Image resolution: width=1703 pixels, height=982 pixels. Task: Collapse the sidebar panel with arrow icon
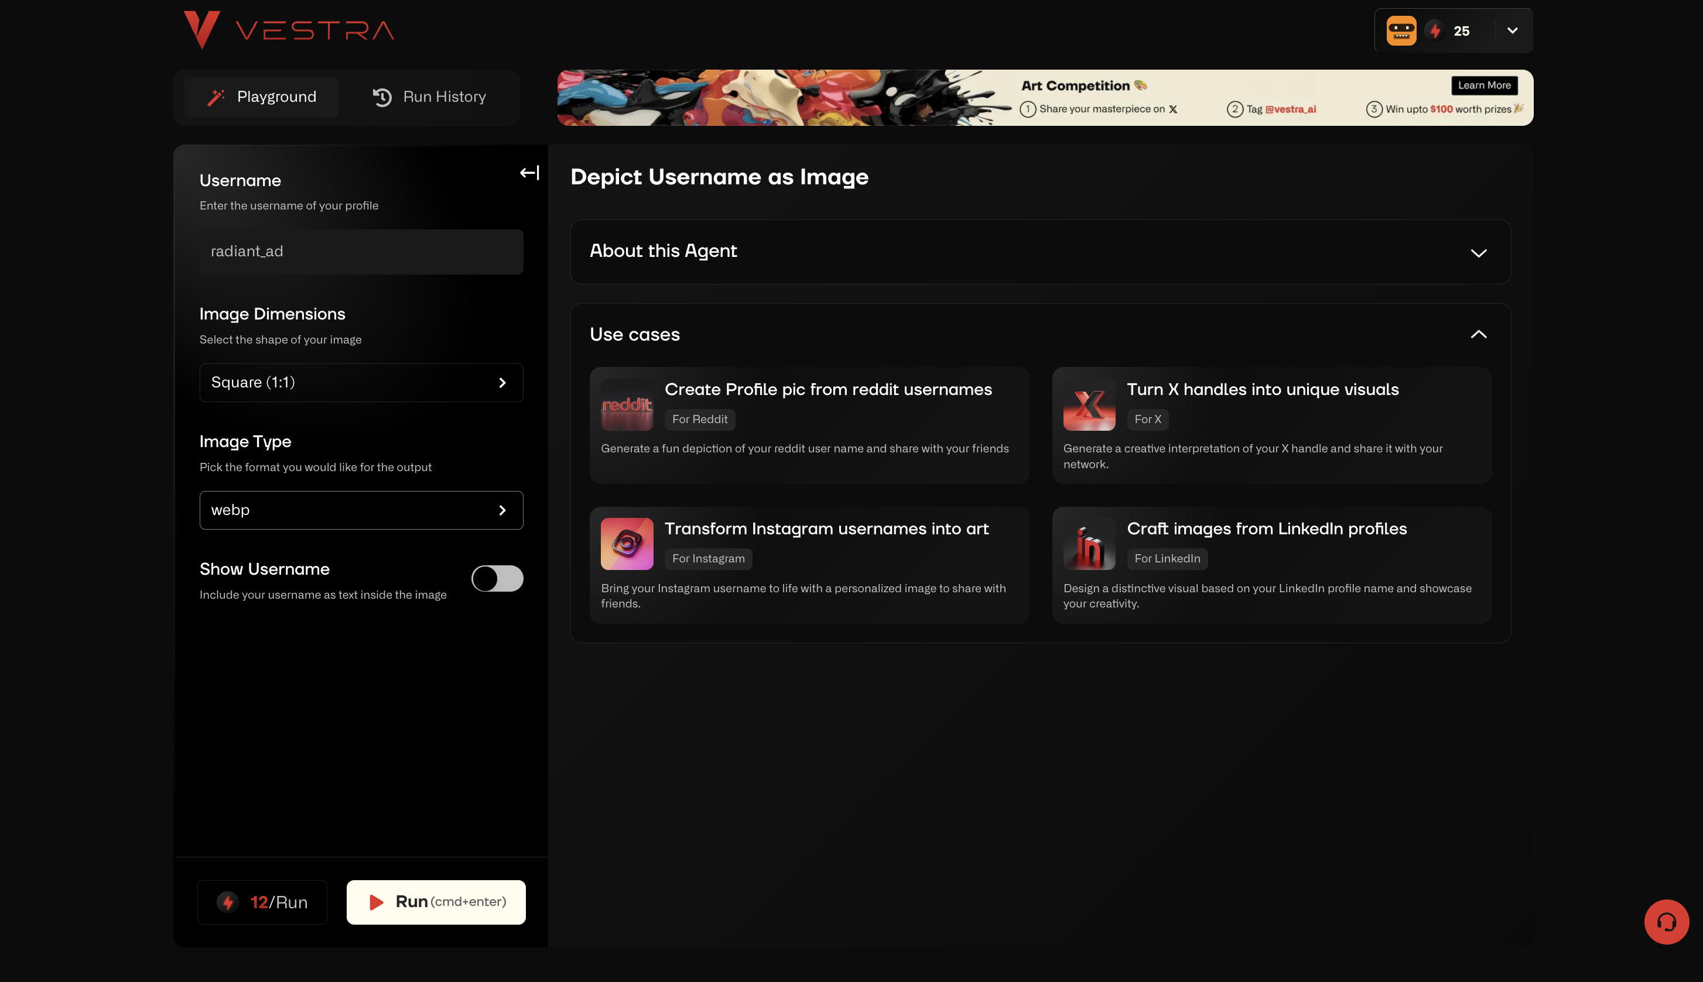tap(529, 173)
